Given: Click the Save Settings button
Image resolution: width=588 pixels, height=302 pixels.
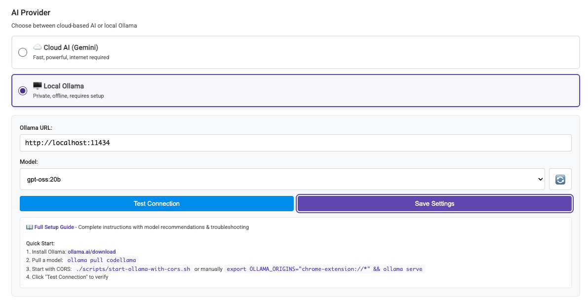Looking at the screenshot, I should [434, 203].
